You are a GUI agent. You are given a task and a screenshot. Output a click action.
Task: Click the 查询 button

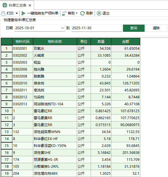(x=134, y=28)
